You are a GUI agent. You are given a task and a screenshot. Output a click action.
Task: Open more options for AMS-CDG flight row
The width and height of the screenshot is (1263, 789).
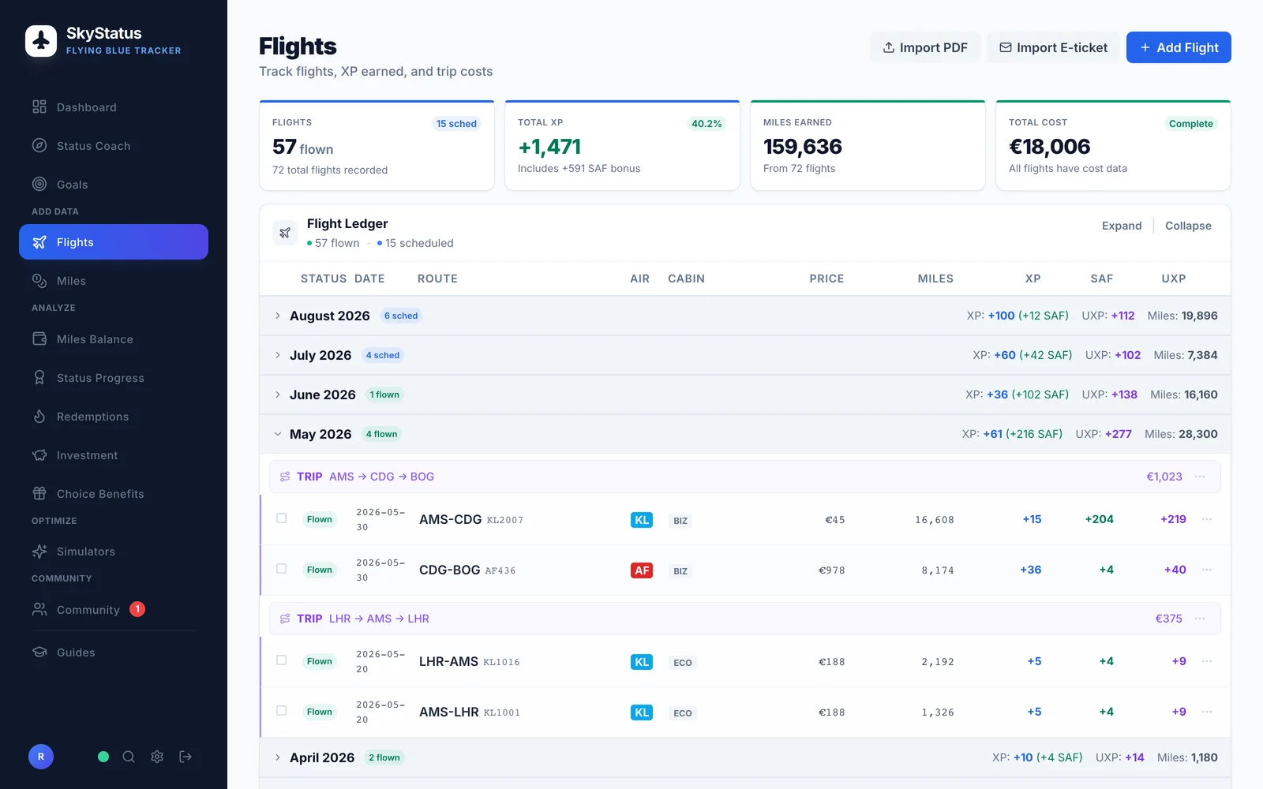click(1207, 519)
